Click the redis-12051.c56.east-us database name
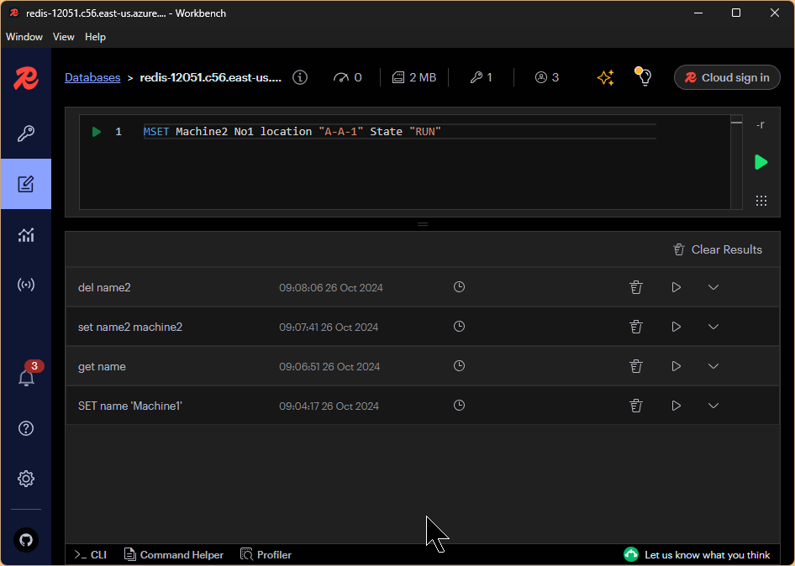Image resolution: width=795 pixels, height=566 pixels. (211, 77)
